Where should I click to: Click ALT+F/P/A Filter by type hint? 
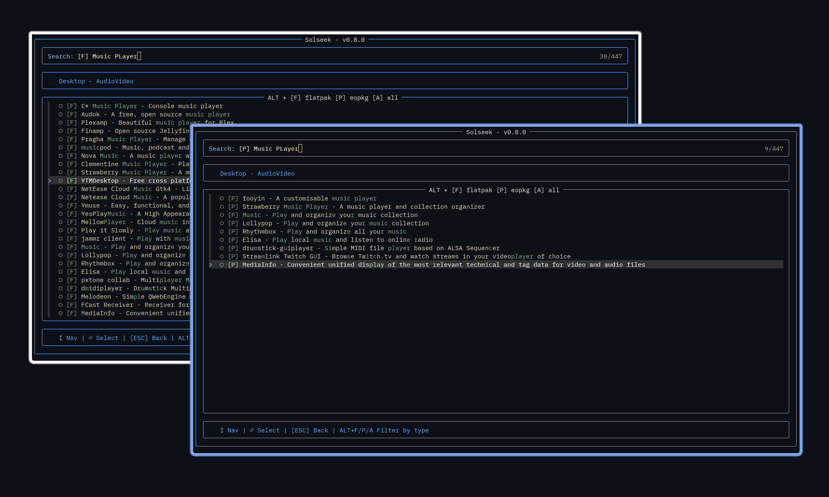click(x=384, y=430)
